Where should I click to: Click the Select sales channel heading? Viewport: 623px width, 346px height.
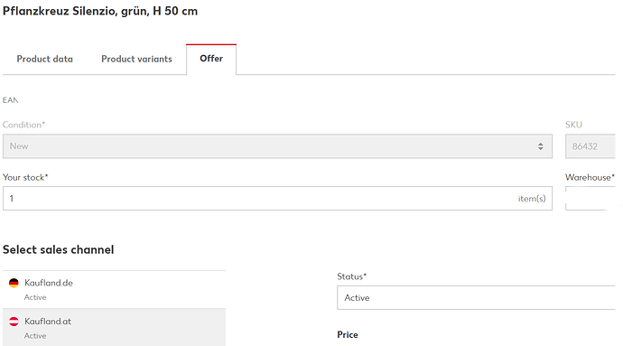point(59,249)
